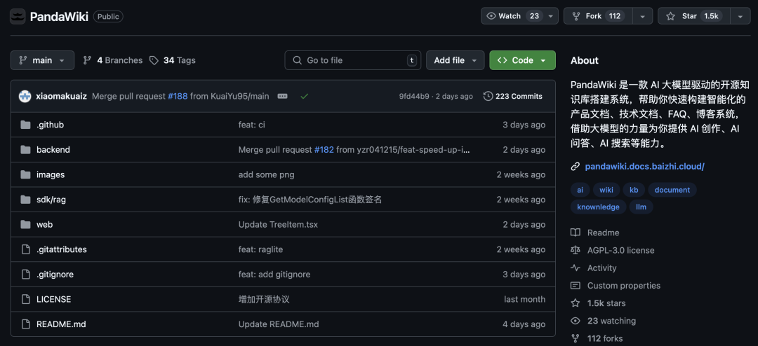Viewport: 758px width, 346px height.
Task: Open 'Update README.md' commit message
Action: pyautogui.click(x=279, y=324)
